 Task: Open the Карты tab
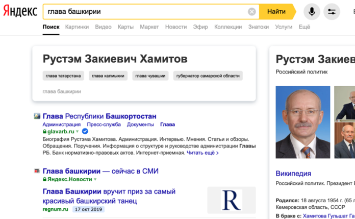(x=125, y=27)
